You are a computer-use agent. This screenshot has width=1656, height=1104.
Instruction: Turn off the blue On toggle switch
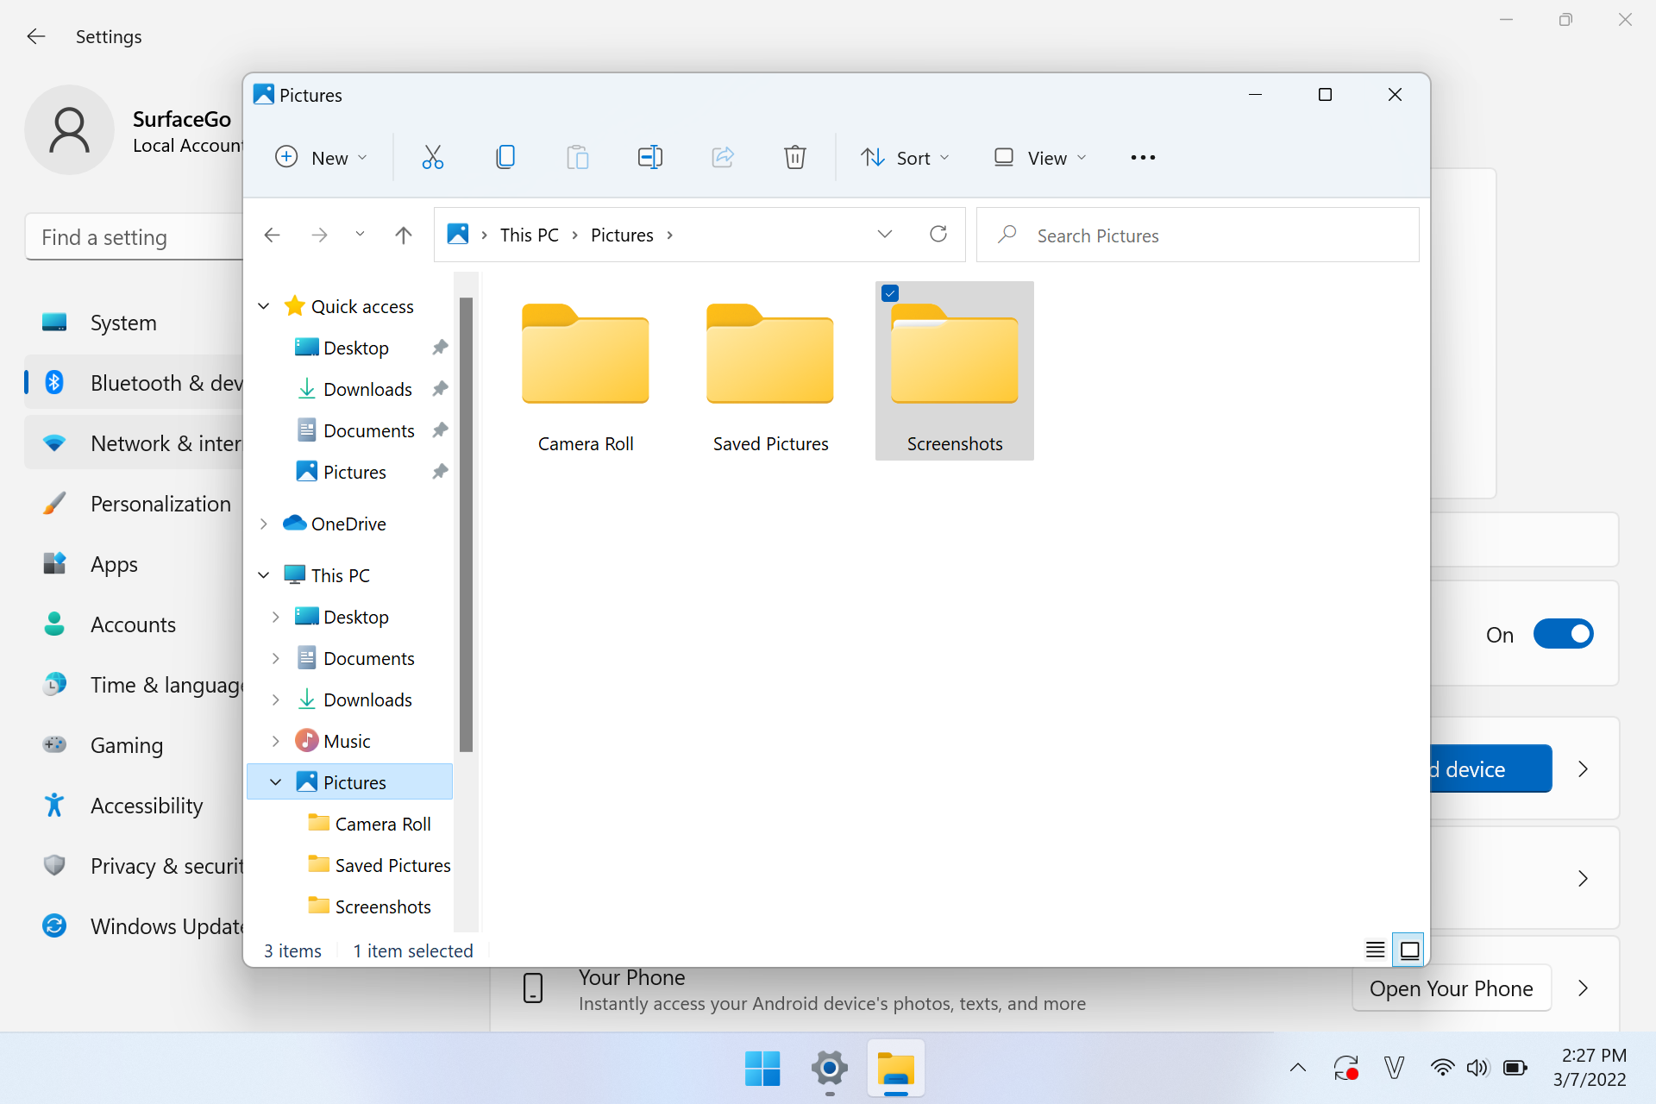[1563, 634]
